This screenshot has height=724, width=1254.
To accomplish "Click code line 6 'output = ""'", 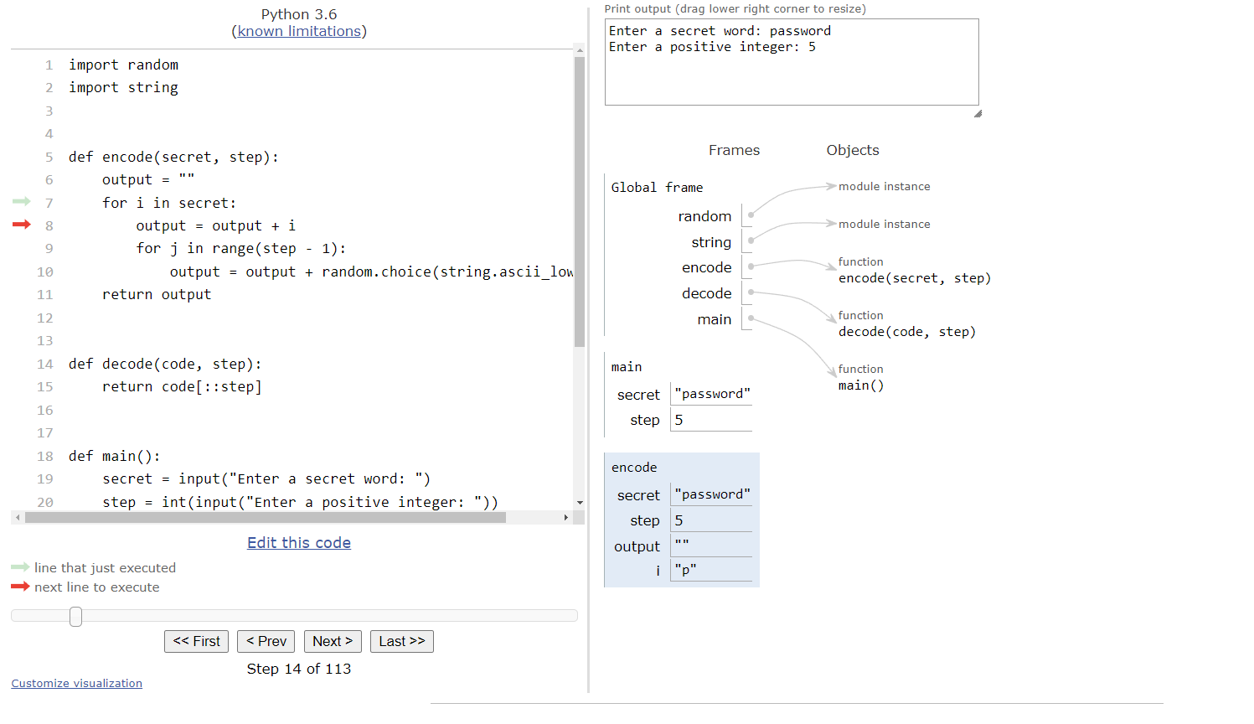I will click(x=148, y=179).
